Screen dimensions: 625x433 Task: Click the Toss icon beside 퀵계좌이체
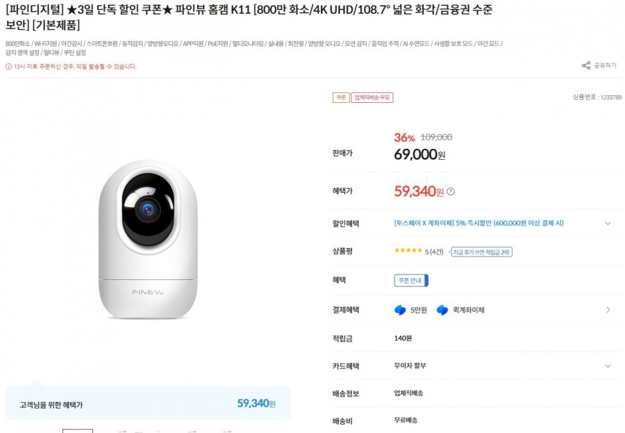(x=442, y=310)
